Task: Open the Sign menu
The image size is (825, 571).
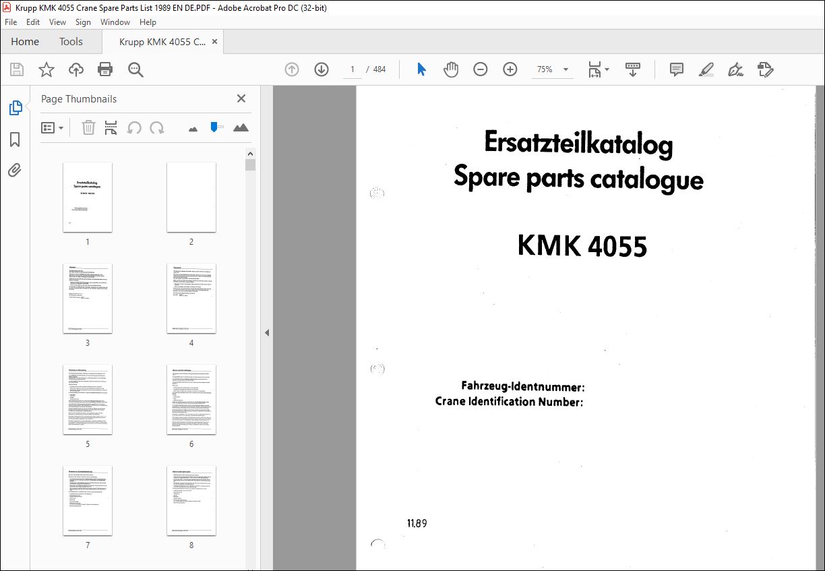Action: coord(83,22)
